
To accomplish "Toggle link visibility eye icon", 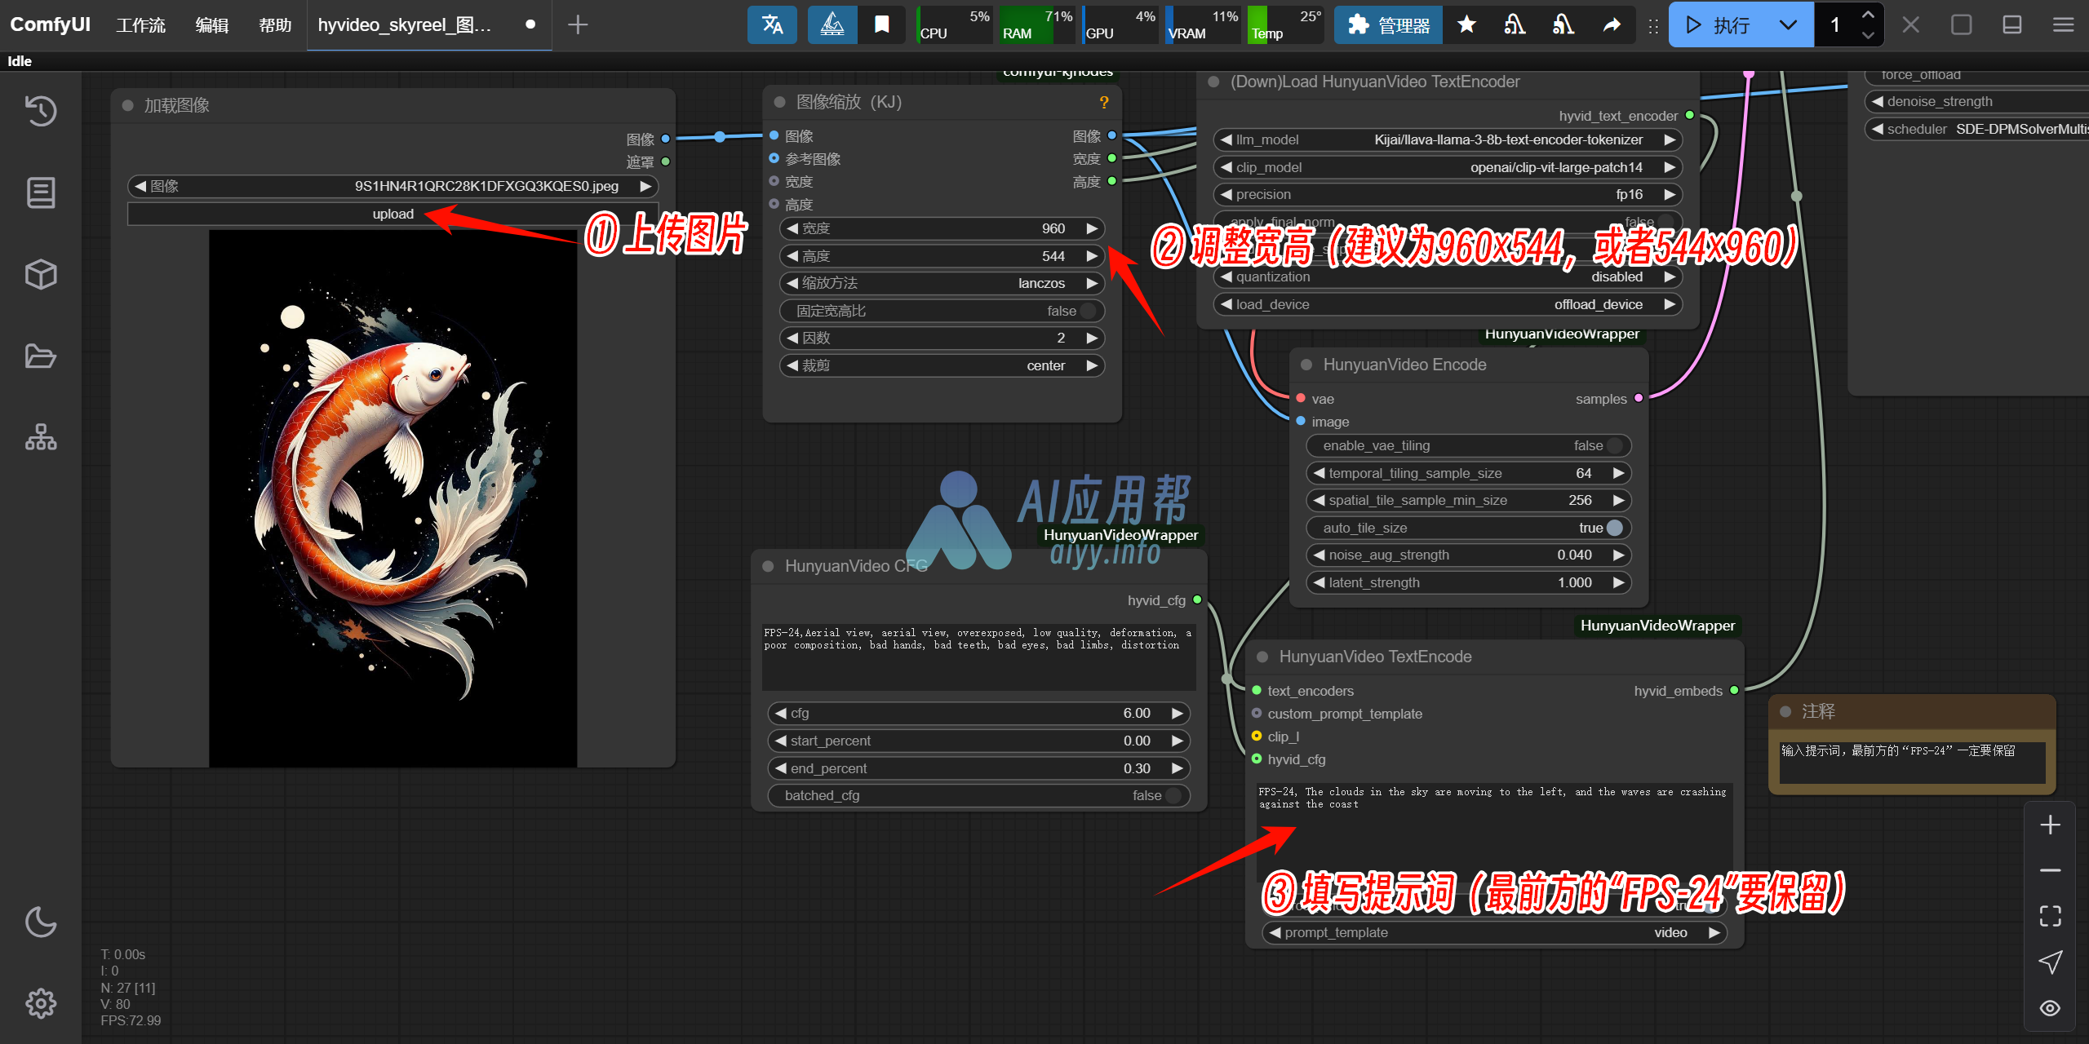I will [2050, 1008].
